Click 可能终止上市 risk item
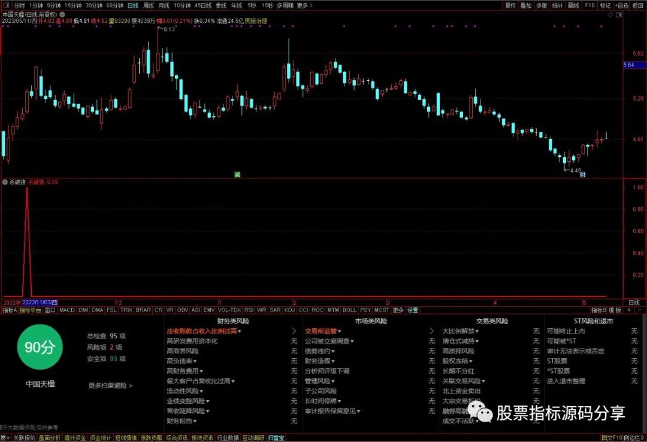Screen dimensions: 647x442 [566, 331]
